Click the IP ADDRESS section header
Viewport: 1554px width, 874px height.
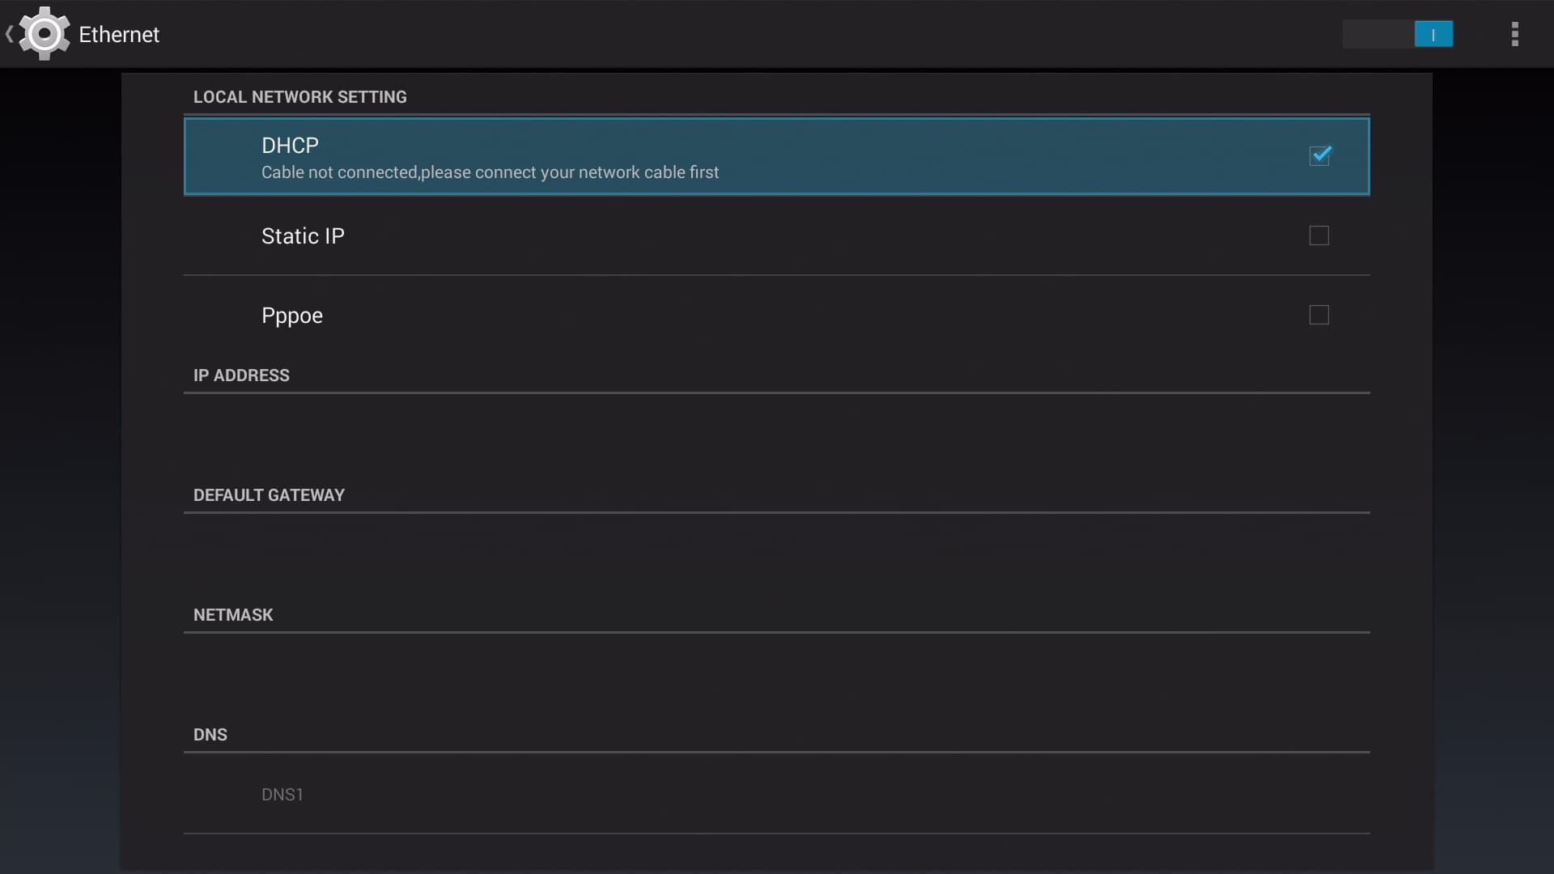tap(241, 375)
